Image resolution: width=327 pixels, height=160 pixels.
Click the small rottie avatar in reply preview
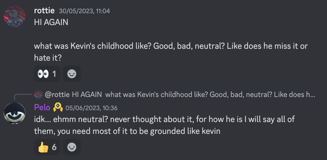(x=39, y=94)
